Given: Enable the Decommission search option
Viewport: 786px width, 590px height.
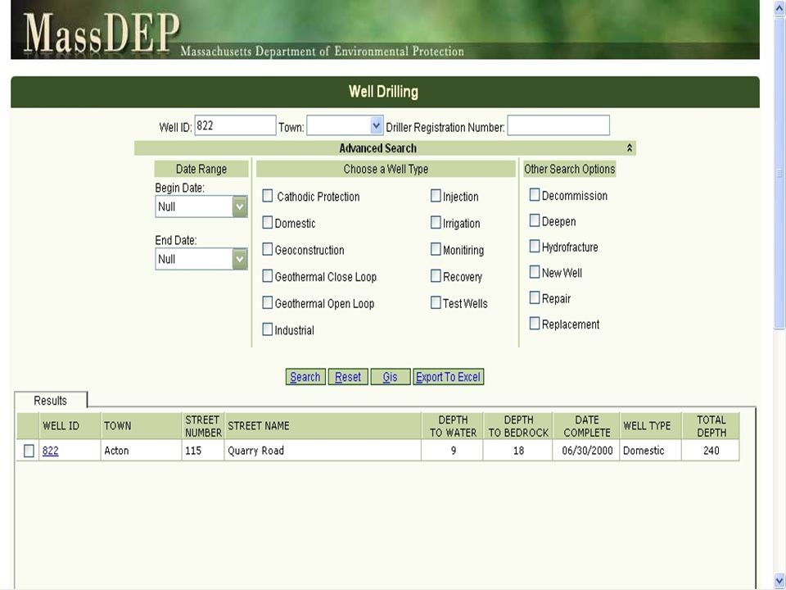Looking at the screenshot, I should pyautogui.click(x=535, y=195).
